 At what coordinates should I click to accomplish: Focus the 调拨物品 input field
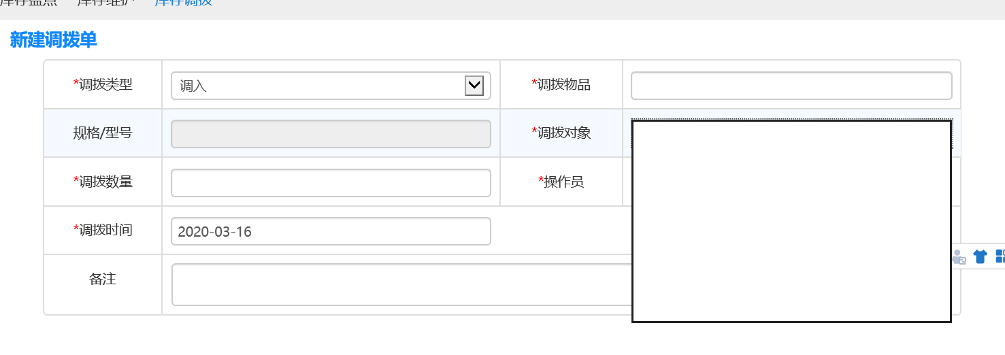(x=791, y=86)
